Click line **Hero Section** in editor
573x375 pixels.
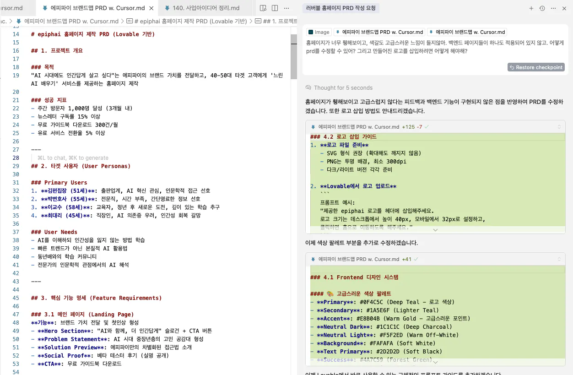pos(121,331)
